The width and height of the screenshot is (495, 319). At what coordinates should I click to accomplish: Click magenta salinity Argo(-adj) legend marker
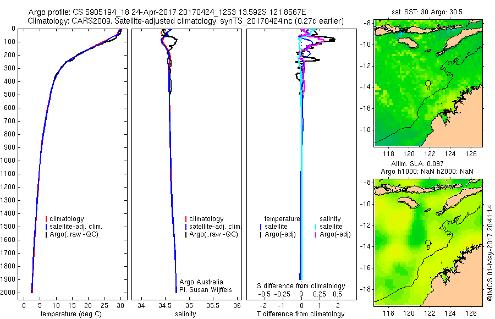[316, 234]
